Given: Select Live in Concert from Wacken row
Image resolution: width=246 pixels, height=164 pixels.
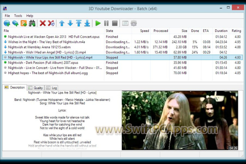Looking at the screenshot, I should [123, 68].
